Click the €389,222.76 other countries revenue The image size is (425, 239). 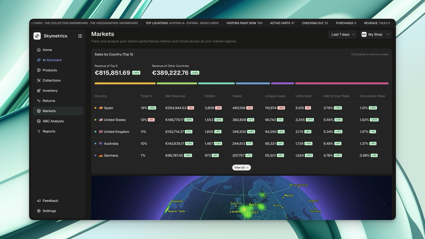click(x=170, y=73)
